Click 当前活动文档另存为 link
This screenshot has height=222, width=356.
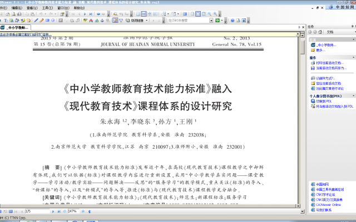[332, 68]
